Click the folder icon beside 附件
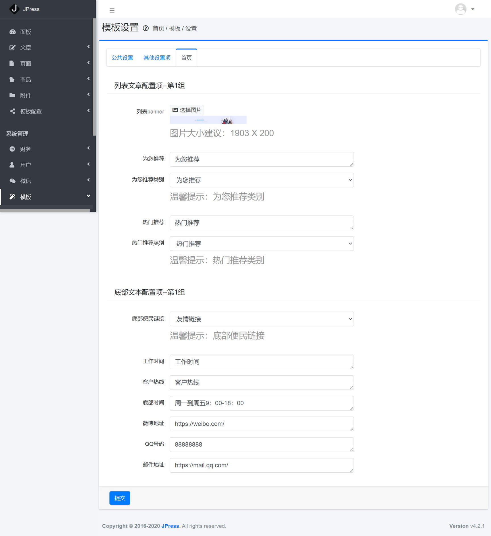 (12, 95)
